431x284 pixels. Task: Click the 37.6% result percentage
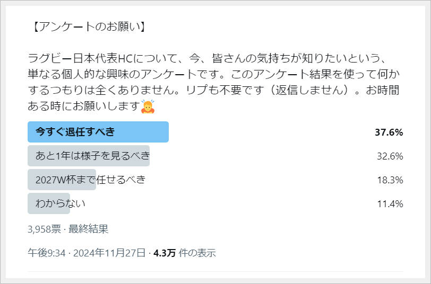[389, 132]
